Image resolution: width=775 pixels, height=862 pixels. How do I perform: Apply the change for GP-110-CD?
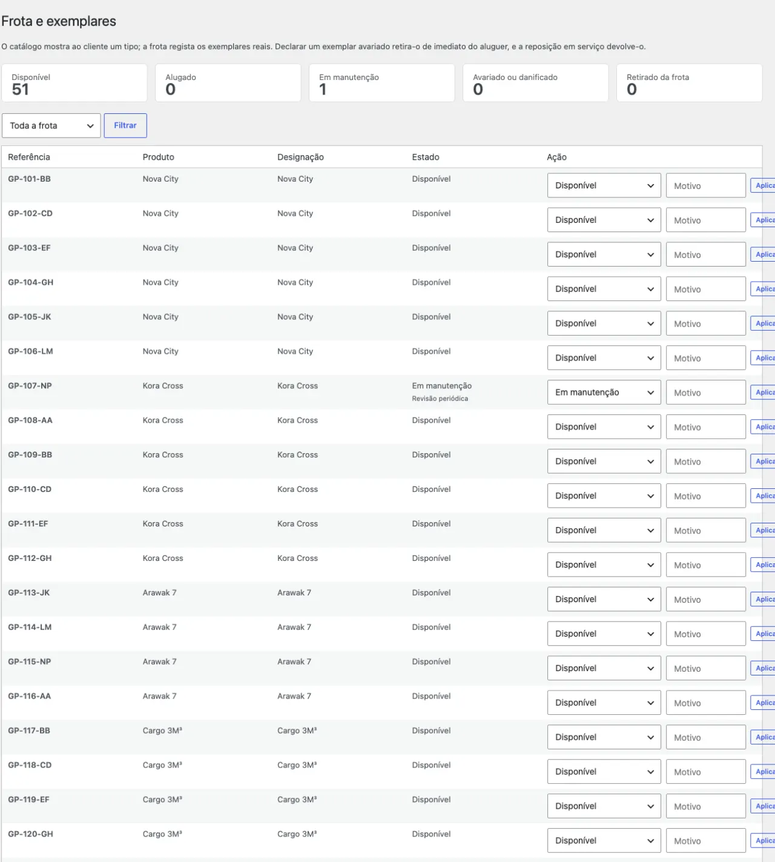click(x=763, y=496)
